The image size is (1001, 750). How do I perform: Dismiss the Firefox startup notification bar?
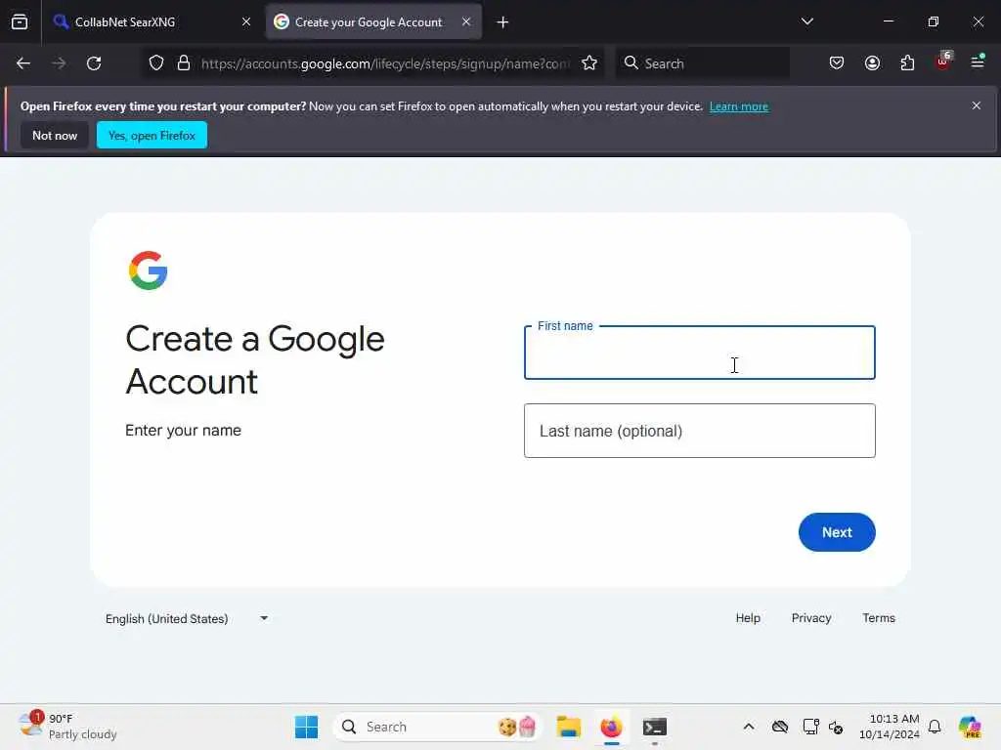[977, 105]
